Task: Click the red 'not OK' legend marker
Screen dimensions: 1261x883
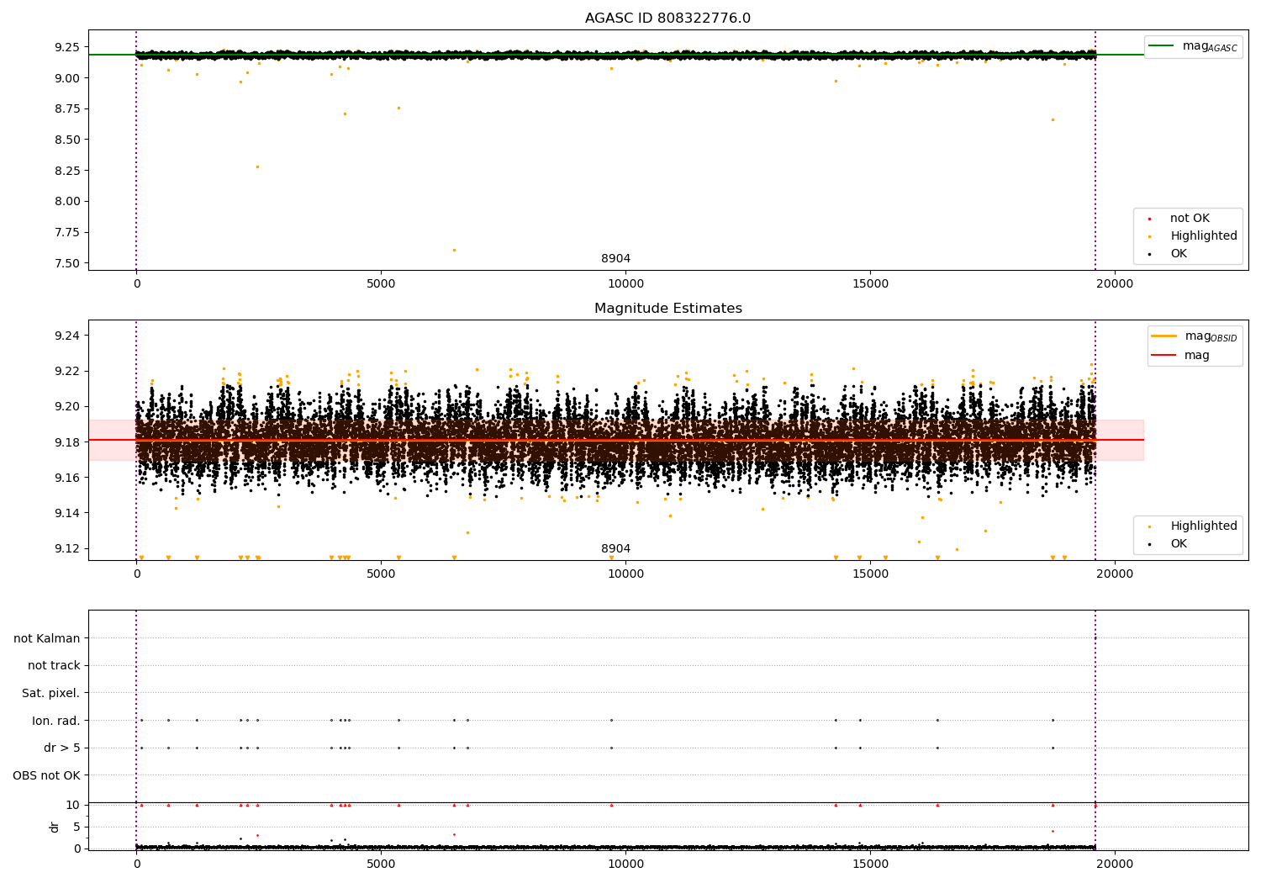Action: pyautogui.click(x=1149, y=219)
